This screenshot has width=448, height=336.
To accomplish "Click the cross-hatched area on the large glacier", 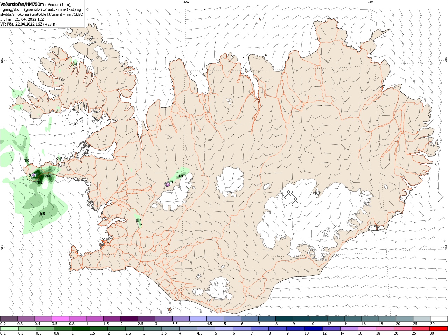I will [290, 198].
